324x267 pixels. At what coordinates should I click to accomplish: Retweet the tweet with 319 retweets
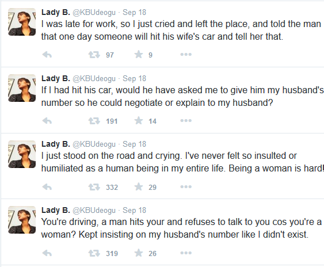94,253
